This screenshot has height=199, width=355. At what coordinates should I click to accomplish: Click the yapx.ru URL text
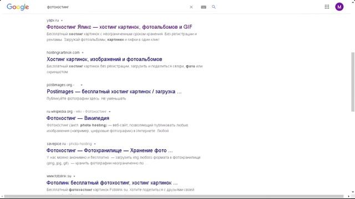pyautogui.click(x=53, y=20)
